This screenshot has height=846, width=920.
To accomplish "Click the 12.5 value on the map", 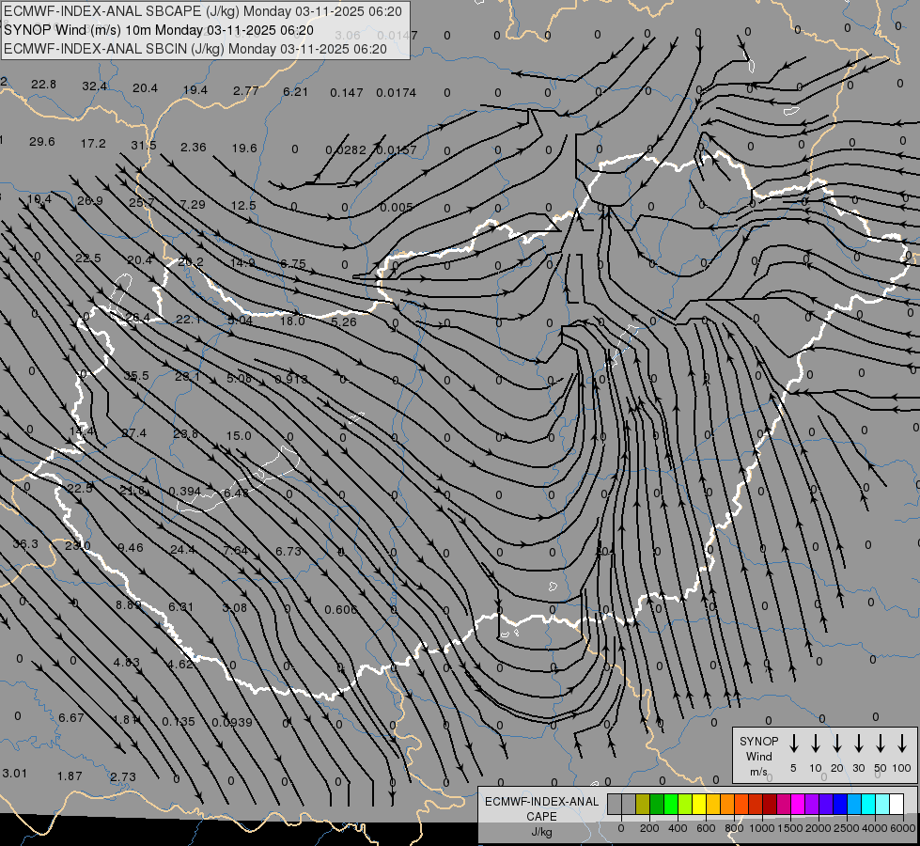I will [x=243, y=206].
